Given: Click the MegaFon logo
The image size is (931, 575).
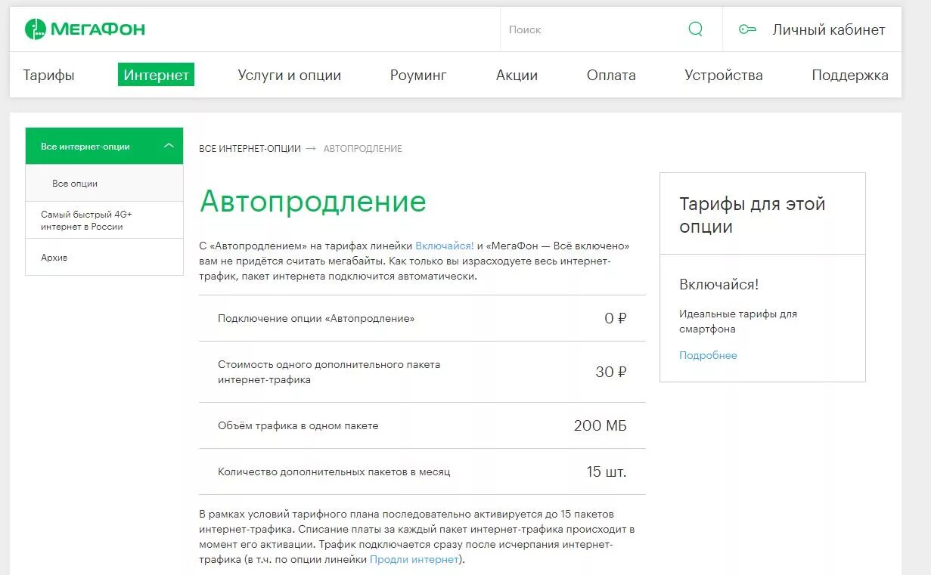Looking at the screenshot, I should click(85, 29).
